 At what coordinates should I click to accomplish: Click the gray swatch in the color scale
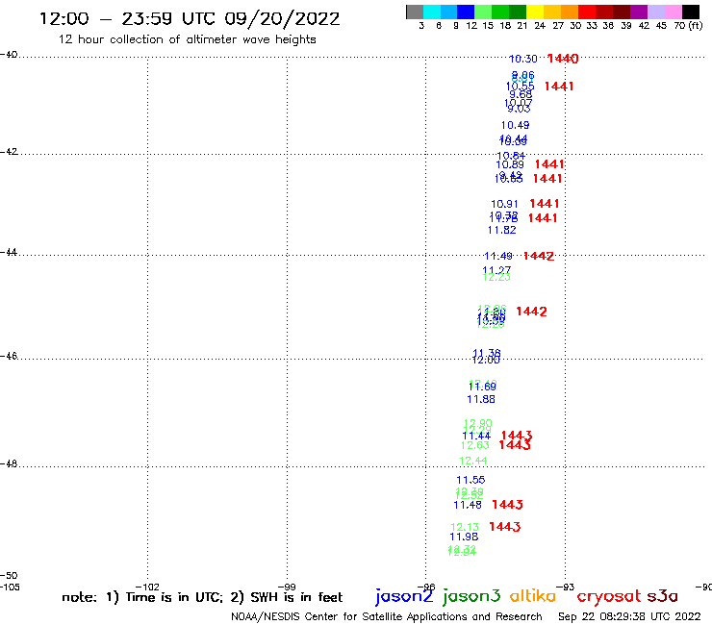(415, 12)
